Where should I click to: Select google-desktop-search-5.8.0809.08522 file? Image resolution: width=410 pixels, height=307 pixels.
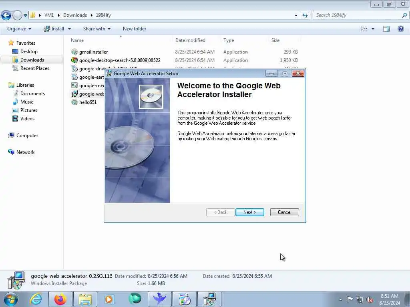[119, 60]
